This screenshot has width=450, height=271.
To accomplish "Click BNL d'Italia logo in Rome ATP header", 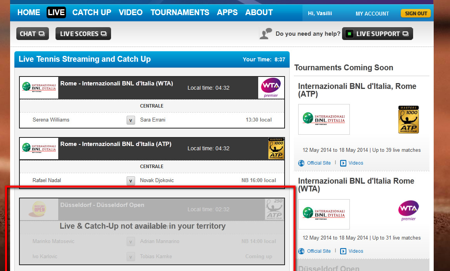I will 39,148.
